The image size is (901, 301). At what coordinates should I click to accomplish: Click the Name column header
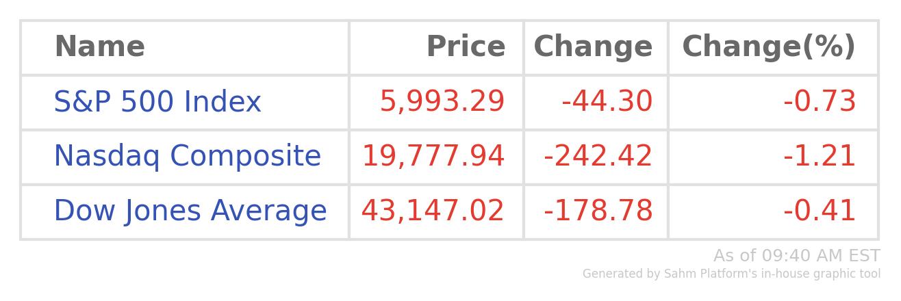99,47
